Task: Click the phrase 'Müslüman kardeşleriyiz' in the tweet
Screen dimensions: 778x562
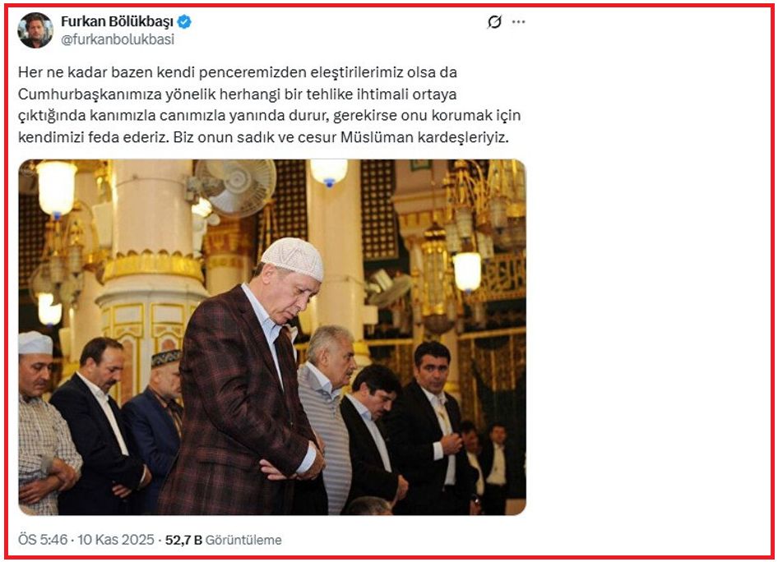Action: [424, 137]
